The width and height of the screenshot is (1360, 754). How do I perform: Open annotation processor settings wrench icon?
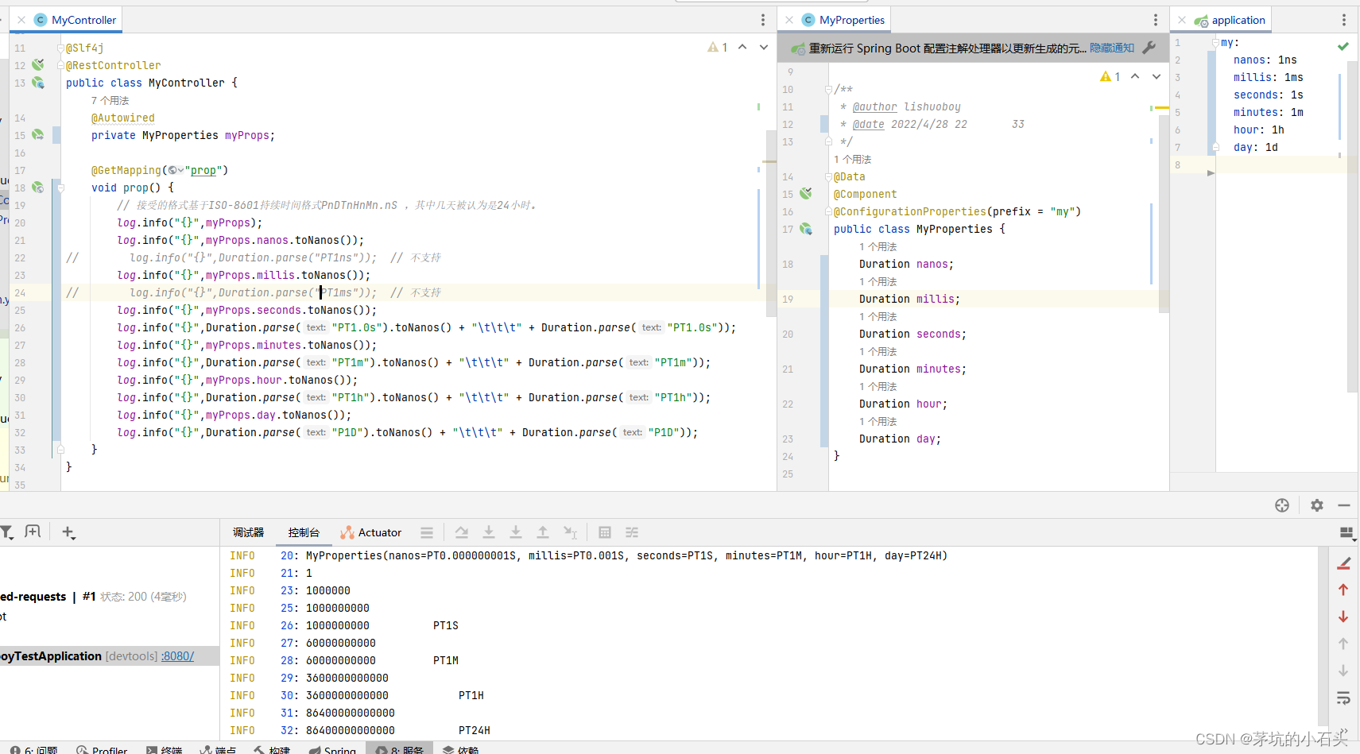(1149, 48)
